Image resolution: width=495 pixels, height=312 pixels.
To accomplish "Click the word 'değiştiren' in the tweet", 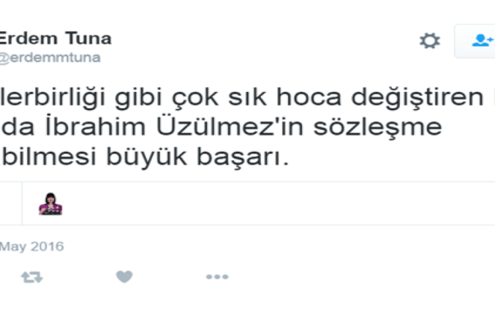I will pyautogui.click(x=417, y=98).
